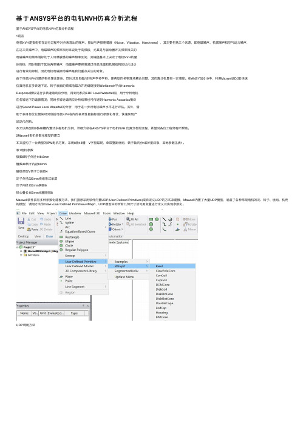
Task: Click the Move object tool
Action: click(189, 219)
